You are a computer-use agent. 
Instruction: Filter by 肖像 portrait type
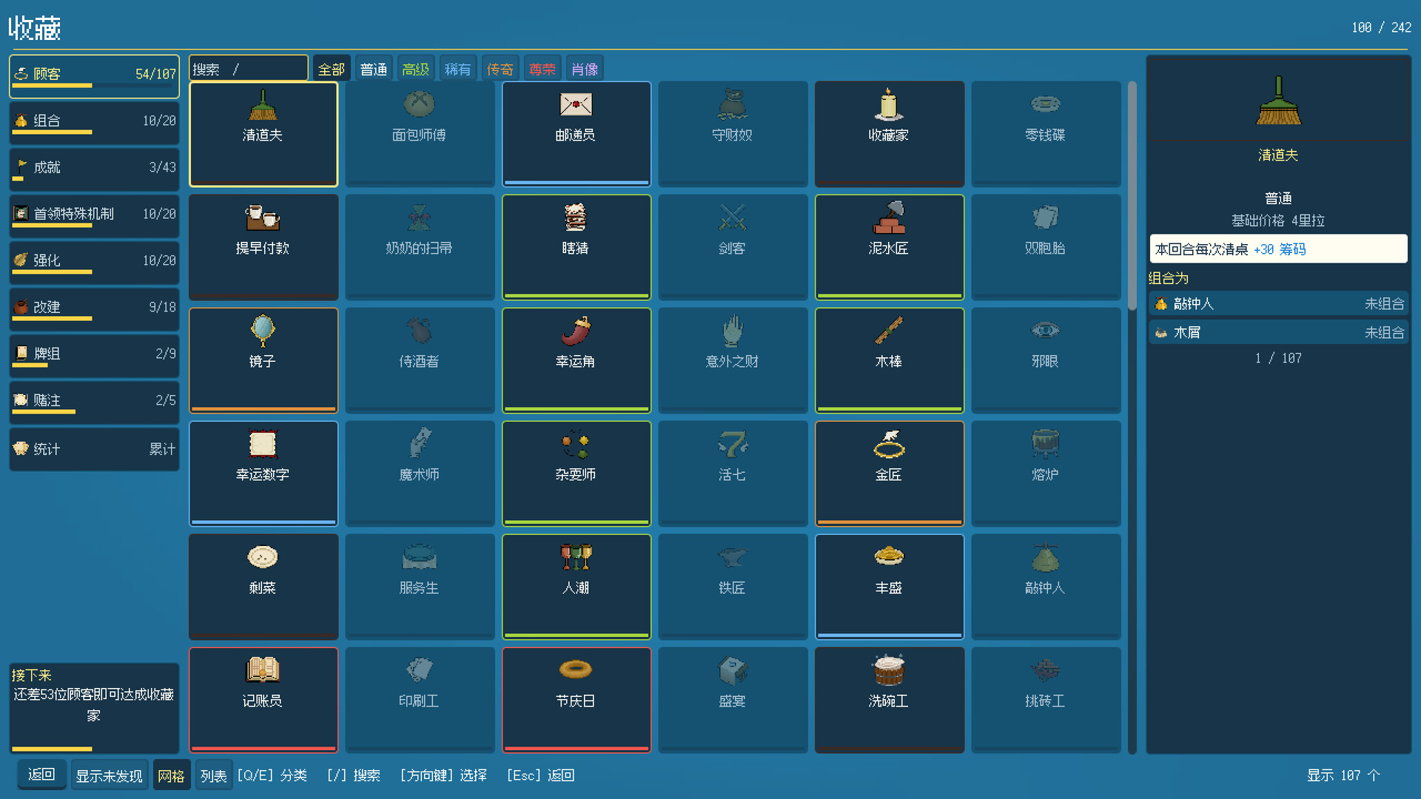tap(585, 69)
